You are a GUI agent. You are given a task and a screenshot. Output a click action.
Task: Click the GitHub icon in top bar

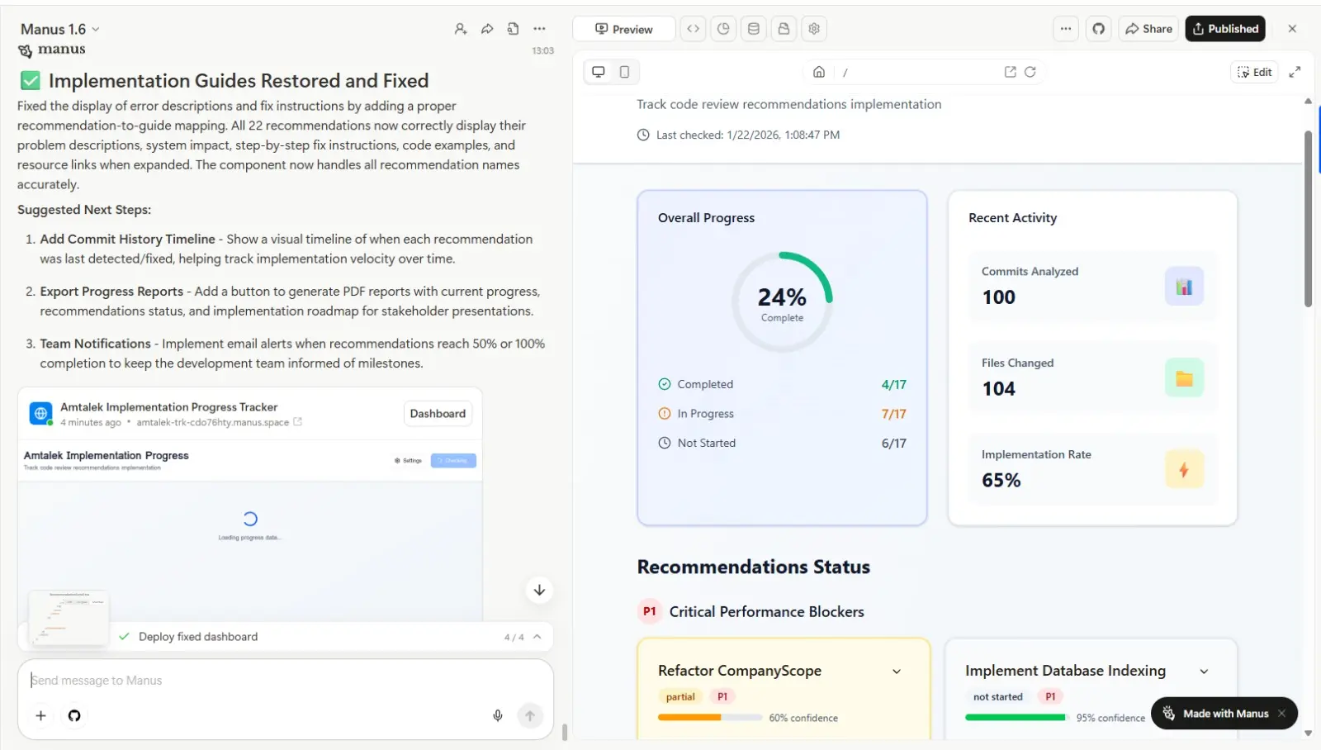tap(1098, 29)
